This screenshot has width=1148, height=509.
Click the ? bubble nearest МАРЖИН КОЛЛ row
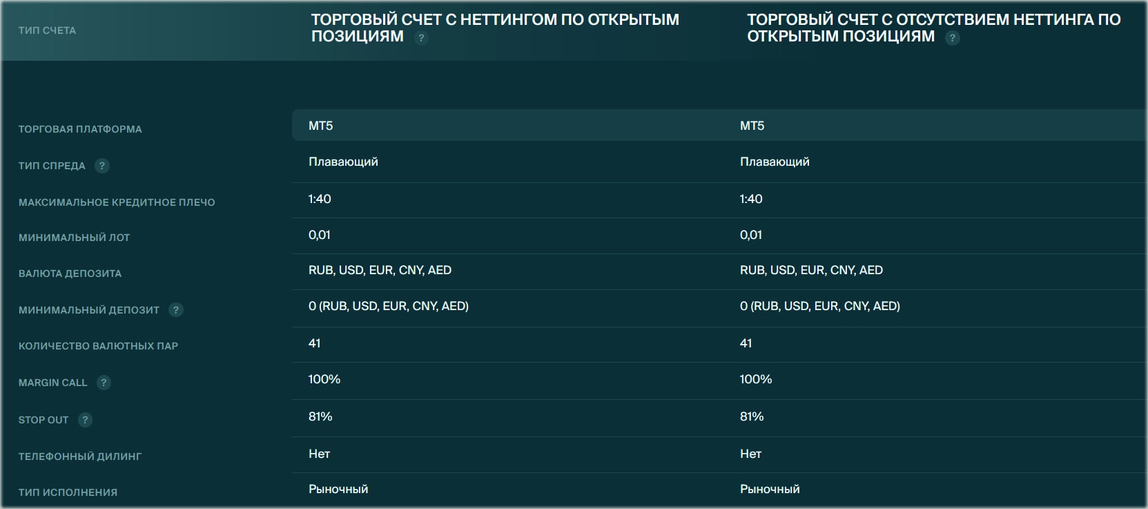(x=104, y=383)
